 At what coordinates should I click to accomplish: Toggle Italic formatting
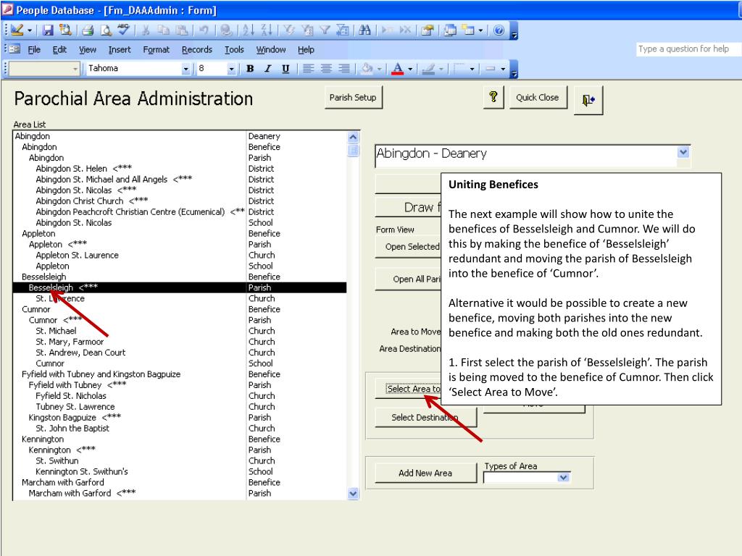coord(268,69)
